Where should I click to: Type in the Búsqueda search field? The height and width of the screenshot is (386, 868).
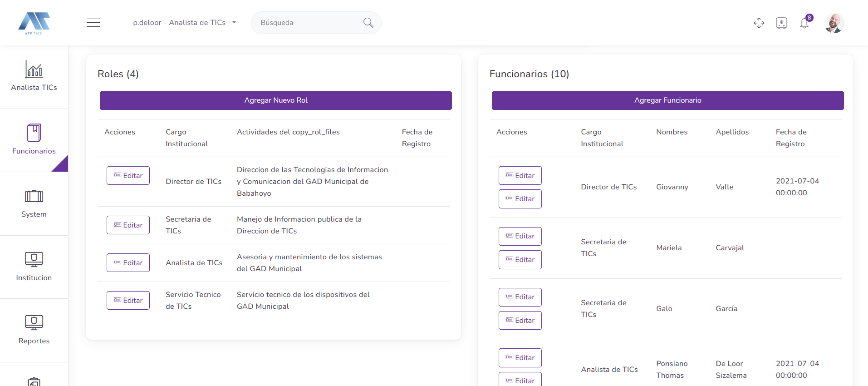click(309, 23)
